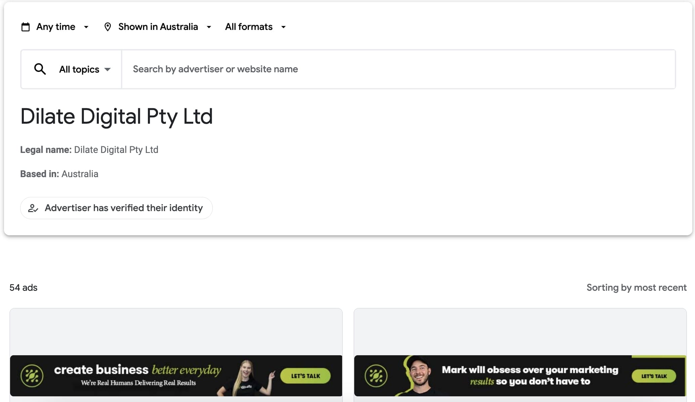This screenshot has width=695, height=402.
Task: Click the LET'S TALK button on right ad
Action: (x=654, y=376)
